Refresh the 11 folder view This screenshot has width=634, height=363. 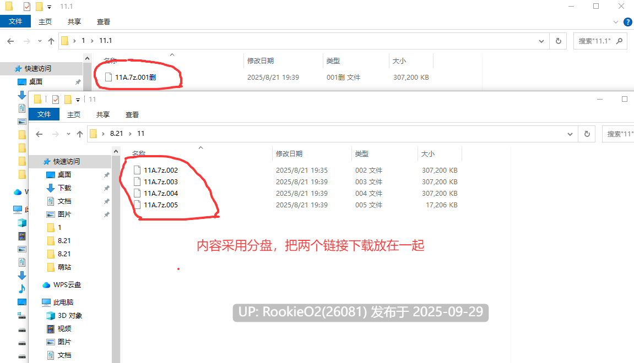click(x=587, y=134)
